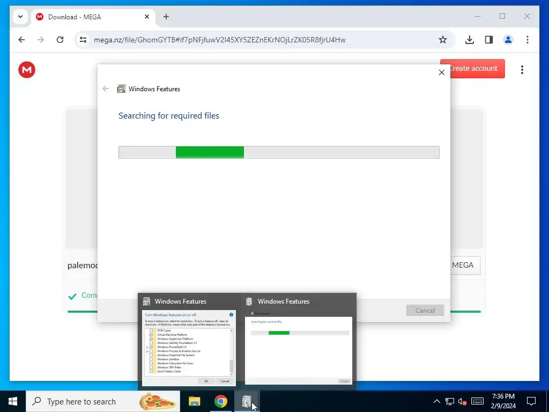Click the taskbar search box
The image size is (549, 412).
coord(103,401)
